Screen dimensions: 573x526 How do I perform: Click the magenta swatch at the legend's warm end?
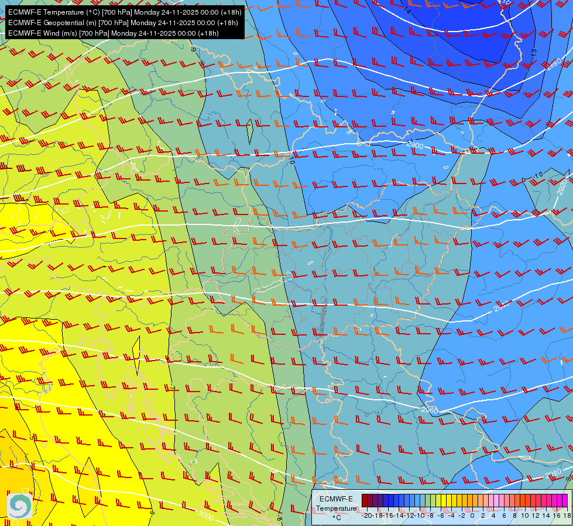click(x=565, y=500)
